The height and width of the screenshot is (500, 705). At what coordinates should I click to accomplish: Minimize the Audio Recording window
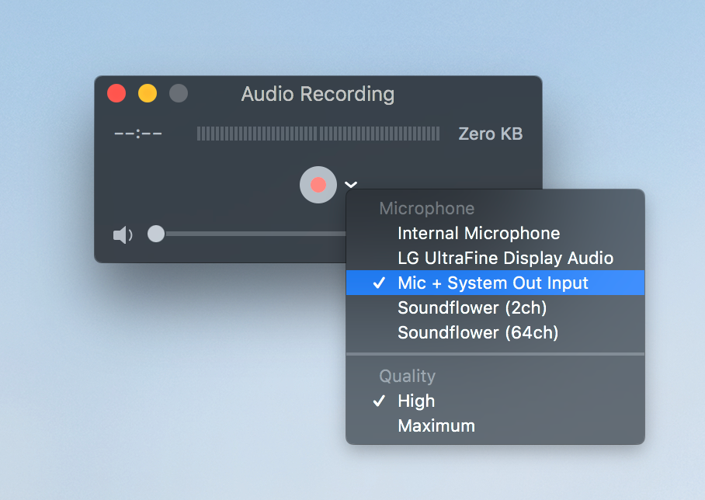coord(148,93)
